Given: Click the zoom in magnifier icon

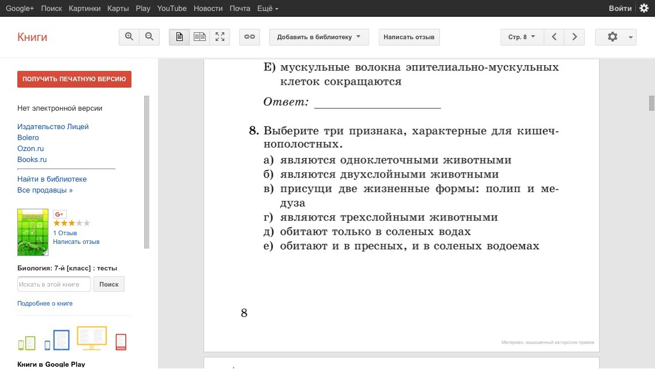Looking at the screenshot, I should (129, 37).
